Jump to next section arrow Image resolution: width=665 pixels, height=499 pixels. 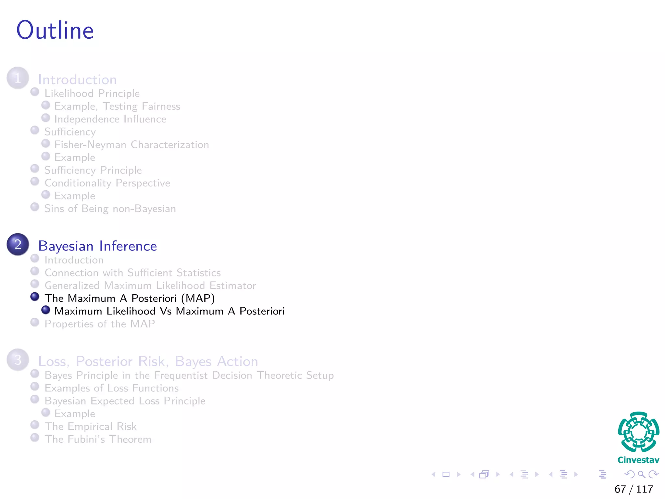[x=576, y=475]
